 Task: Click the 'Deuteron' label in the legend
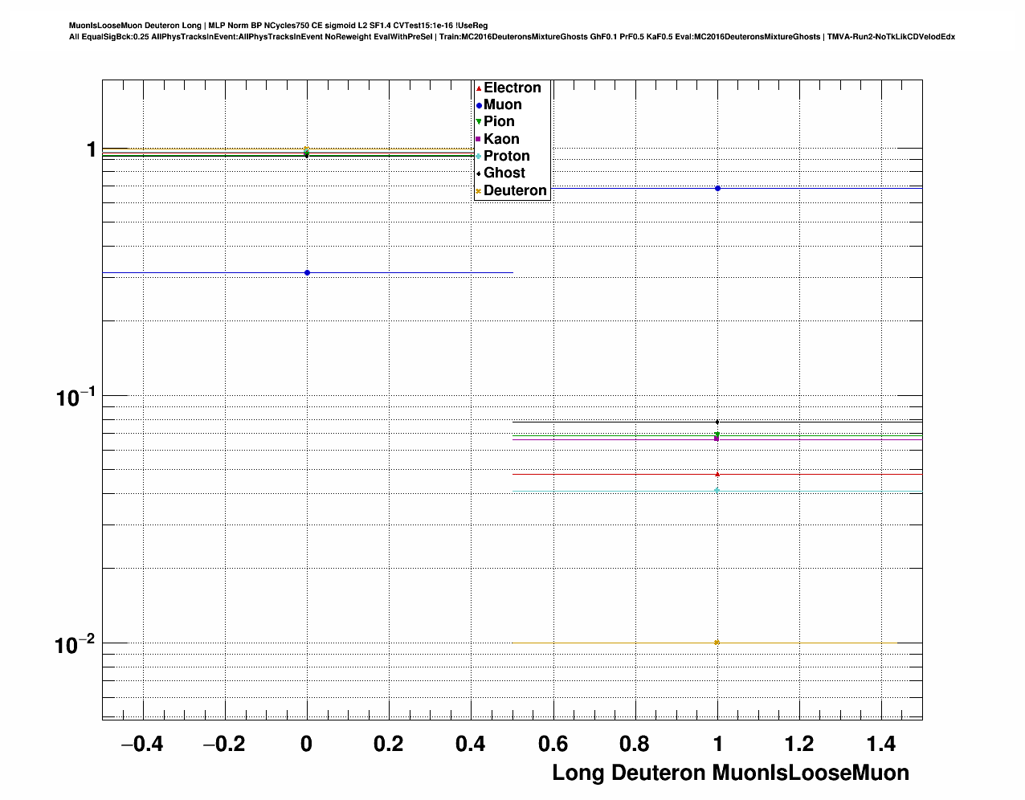pyautogui.click(x=515, y=191)
